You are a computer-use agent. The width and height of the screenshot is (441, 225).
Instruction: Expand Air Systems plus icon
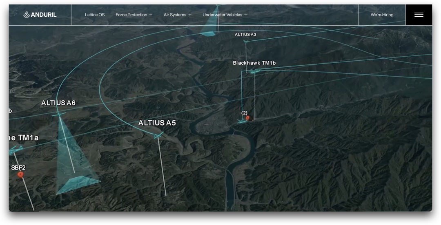pos(190,15)
